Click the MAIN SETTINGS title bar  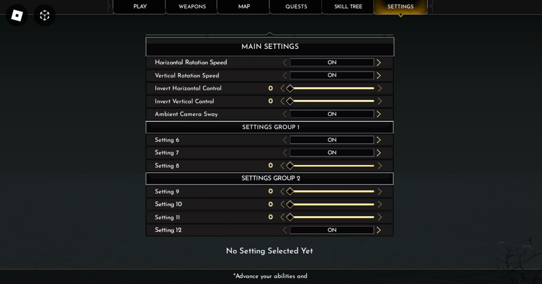pyautogui.click(x=269, y=46)
